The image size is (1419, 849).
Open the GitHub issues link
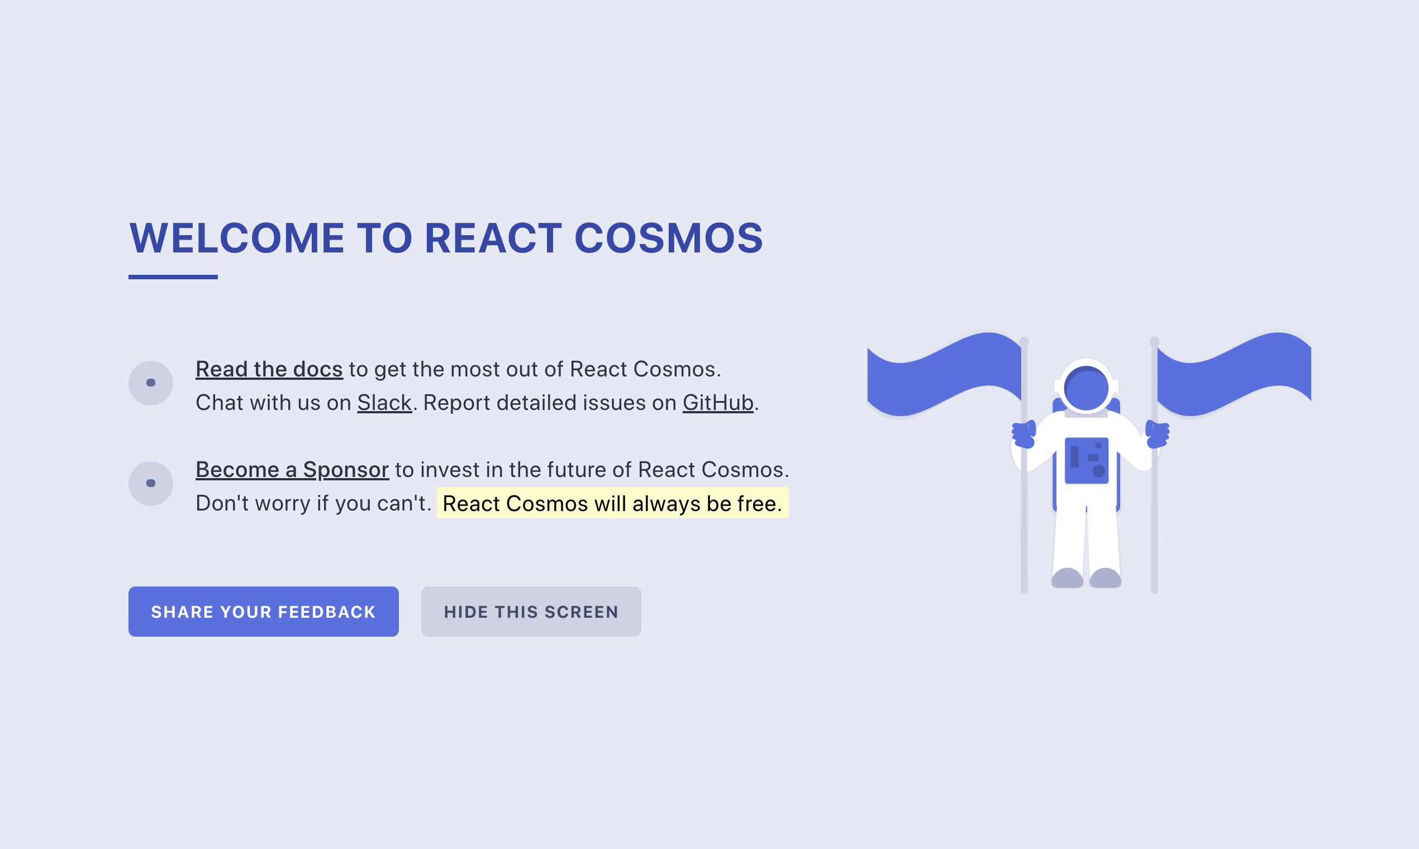(717, 403)
